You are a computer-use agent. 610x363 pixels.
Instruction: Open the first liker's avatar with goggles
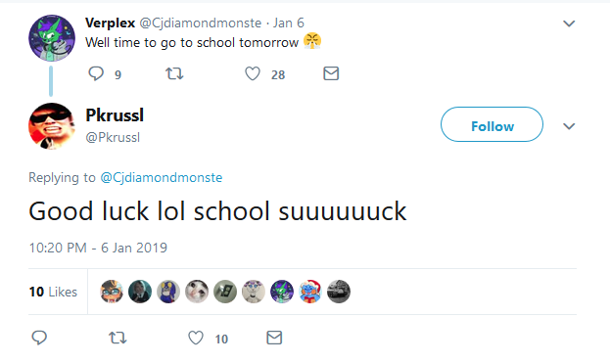(x=112, y=292)
